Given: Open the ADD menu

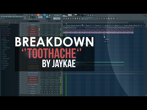Looking at the screenshot, I should pyautogui.click(x=6, y=16).
